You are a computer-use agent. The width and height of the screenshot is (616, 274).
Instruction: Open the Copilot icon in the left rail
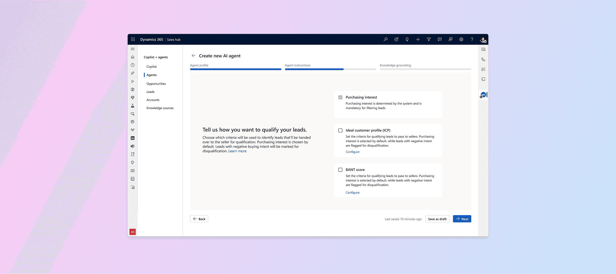point(133,90)
